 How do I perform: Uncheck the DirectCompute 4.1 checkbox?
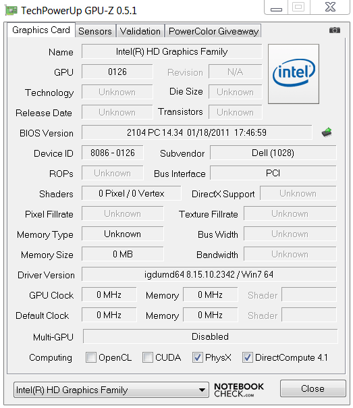pos(248,357)
